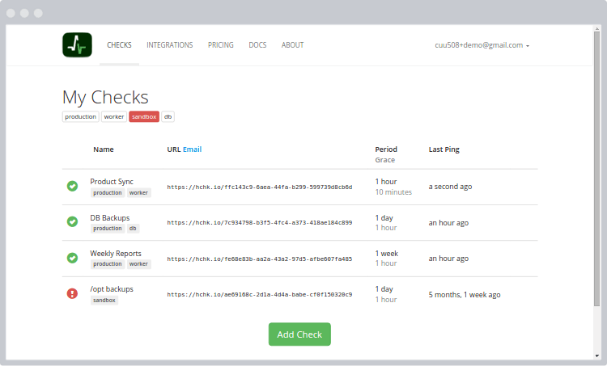The height and width of the screenshot is (366, 607).
Task: Open the Docs navigation link
Action: coord(257,45)
